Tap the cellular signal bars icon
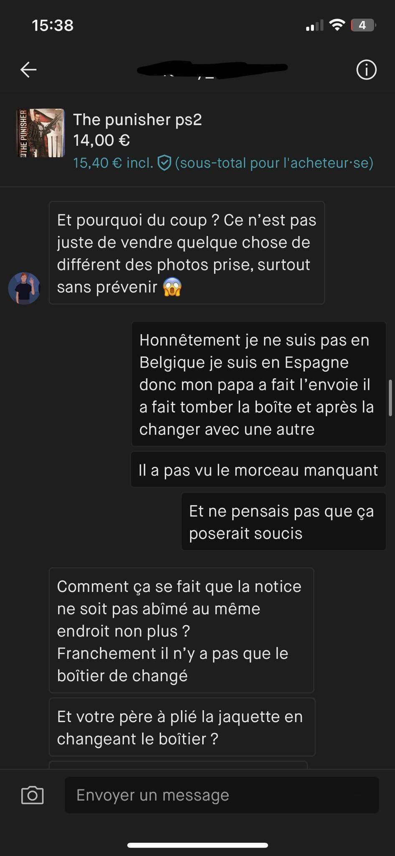The width and height of the screenshot is (395, 856). [x=314, y=25]
